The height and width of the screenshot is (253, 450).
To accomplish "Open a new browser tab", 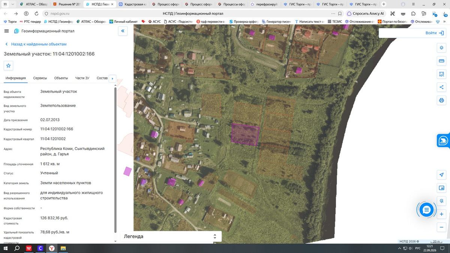I will point(384,4).
